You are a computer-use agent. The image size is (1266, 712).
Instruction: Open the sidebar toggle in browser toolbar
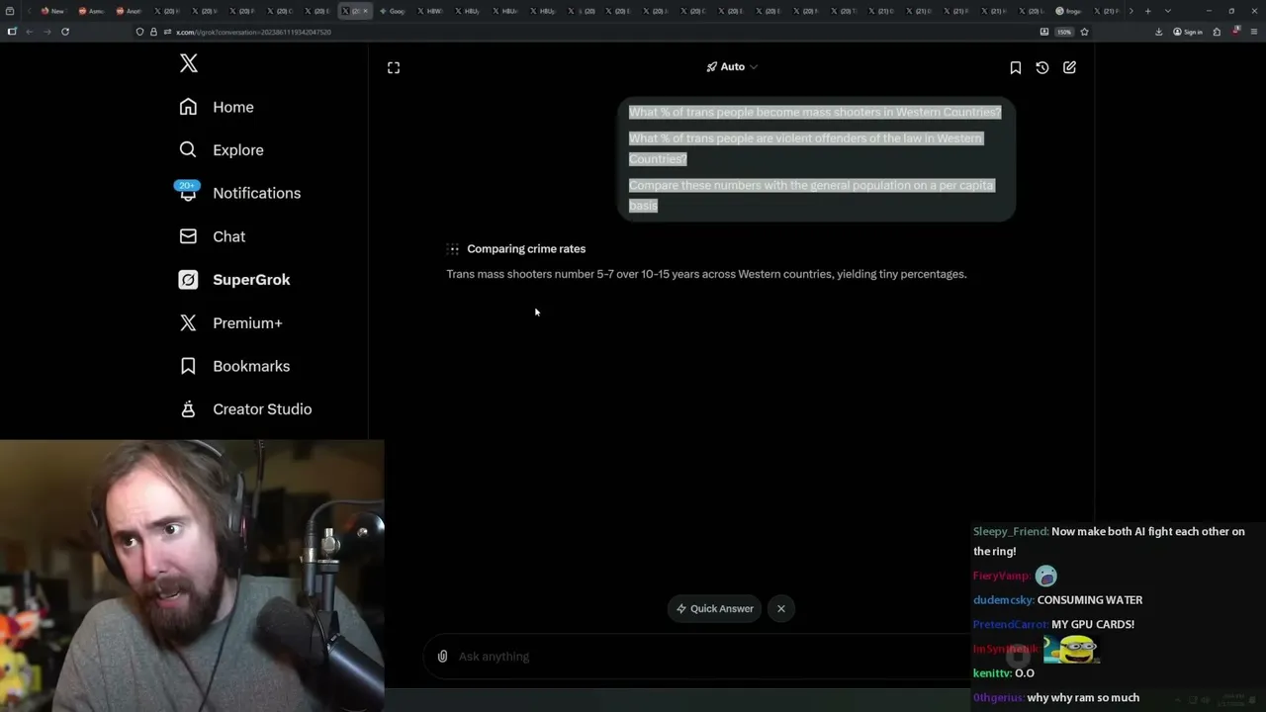[12, 32]
